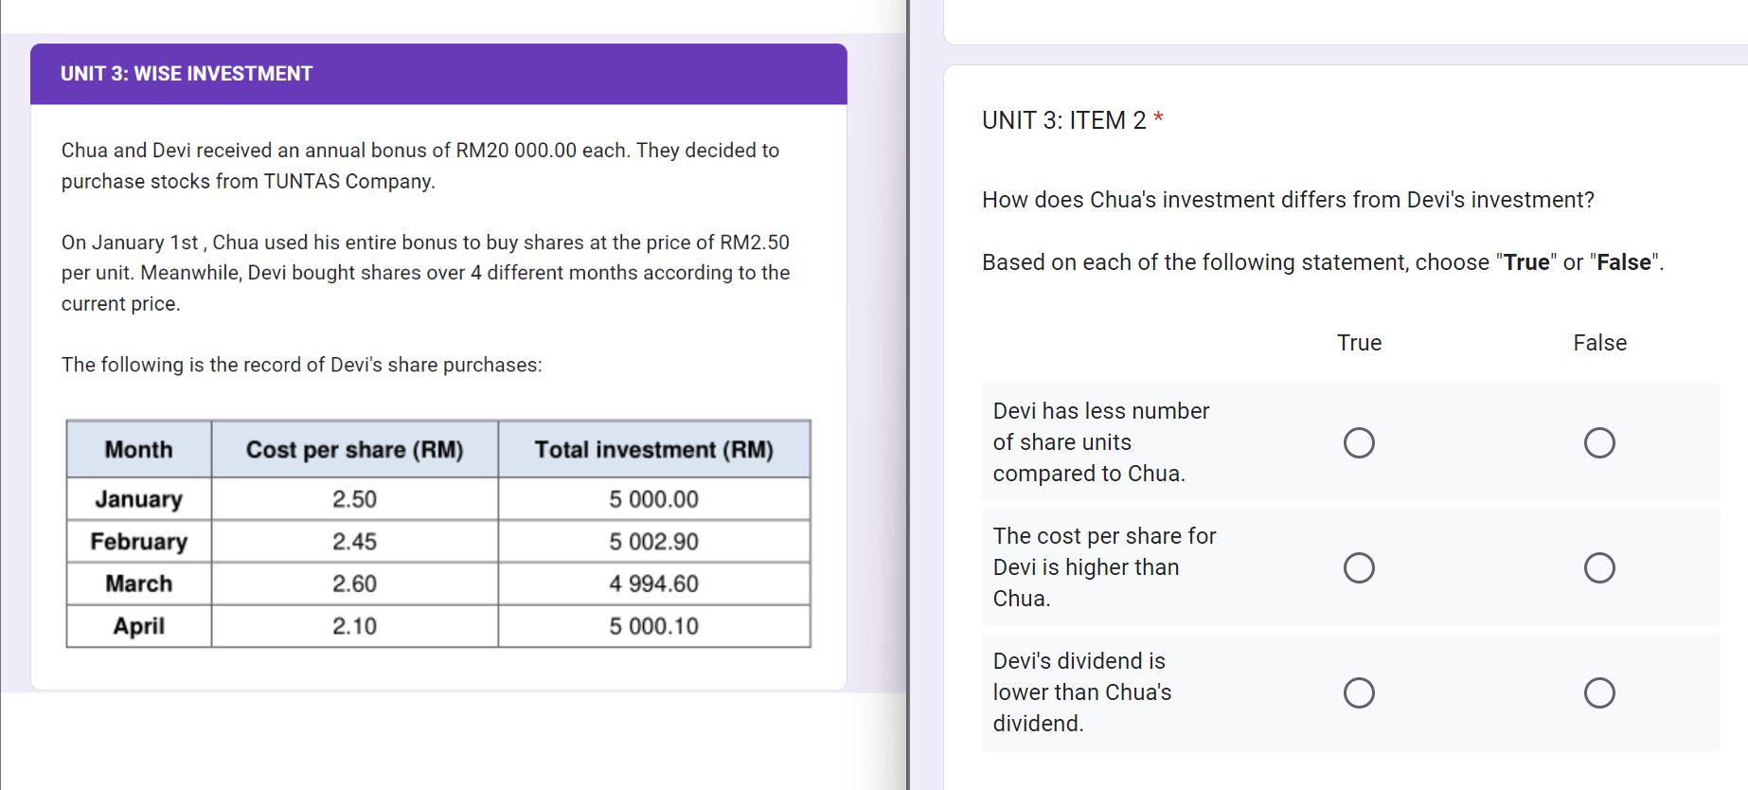Screen dimensions: 1748x790
Task: Click the statement about cost per share
Action: [x=1104, y=567]
